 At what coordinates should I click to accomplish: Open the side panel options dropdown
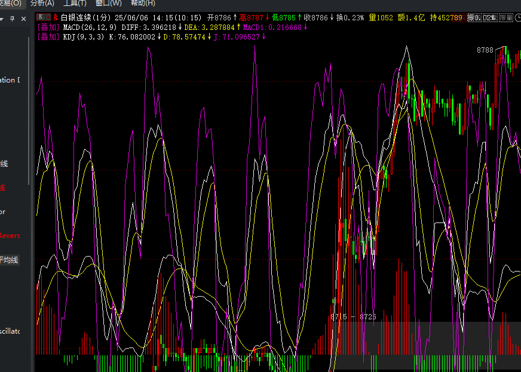(x=2, y=19)
